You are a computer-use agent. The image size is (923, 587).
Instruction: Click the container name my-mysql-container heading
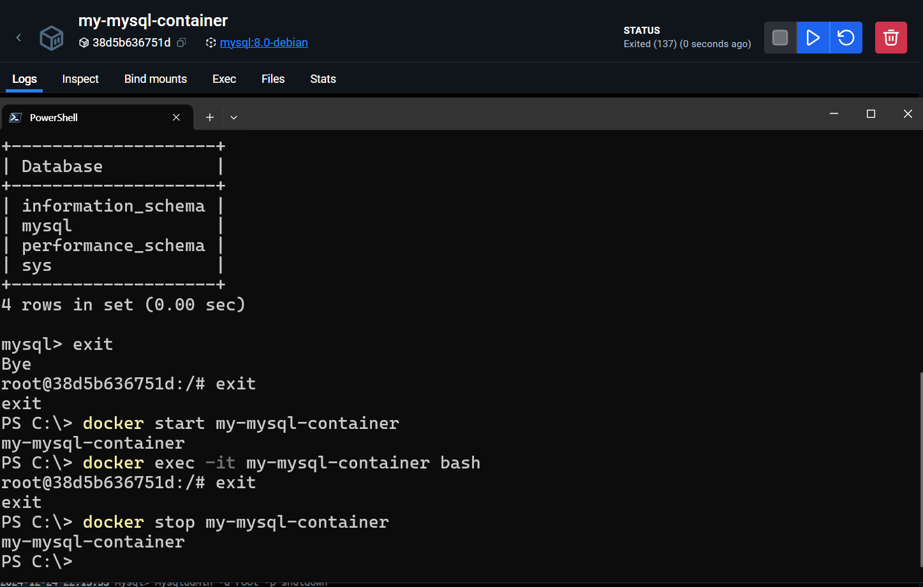coord(153,20)
